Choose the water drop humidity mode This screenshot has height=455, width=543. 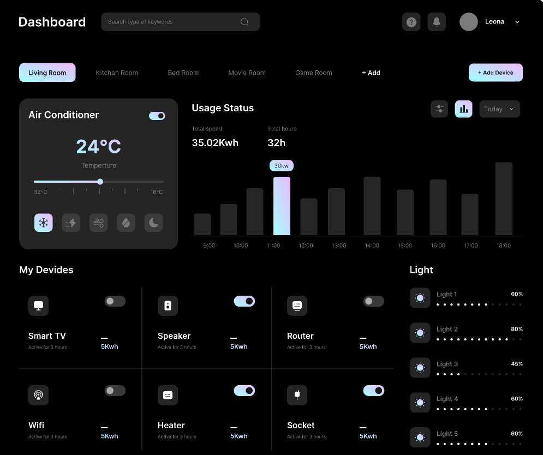(x=126, y=223)
